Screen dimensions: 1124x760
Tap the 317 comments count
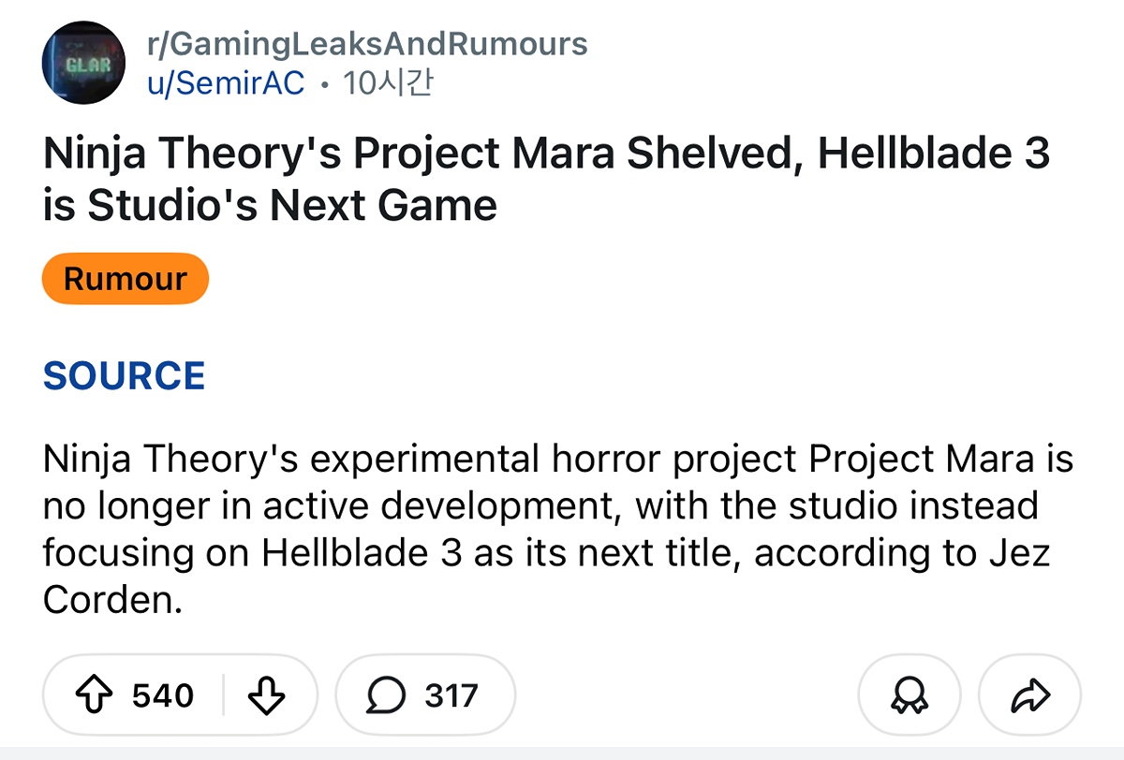451,695
